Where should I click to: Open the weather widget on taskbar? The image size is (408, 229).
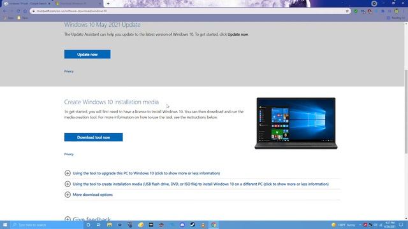(344, 225)
